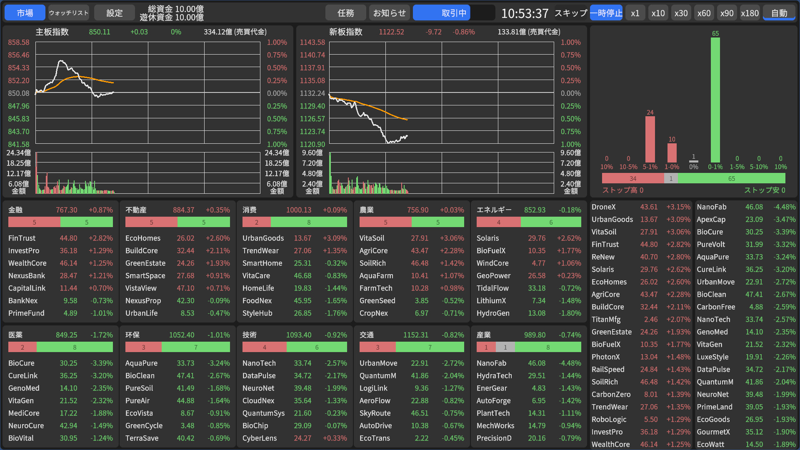Click the red 5-1% decline bar

pos(650,139)
